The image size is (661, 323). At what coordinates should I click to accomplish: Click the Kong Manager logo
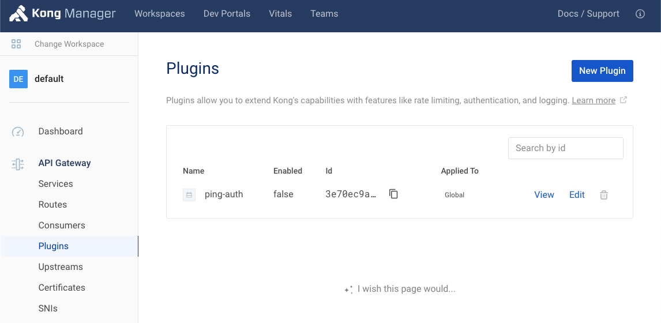click(62, 14)
